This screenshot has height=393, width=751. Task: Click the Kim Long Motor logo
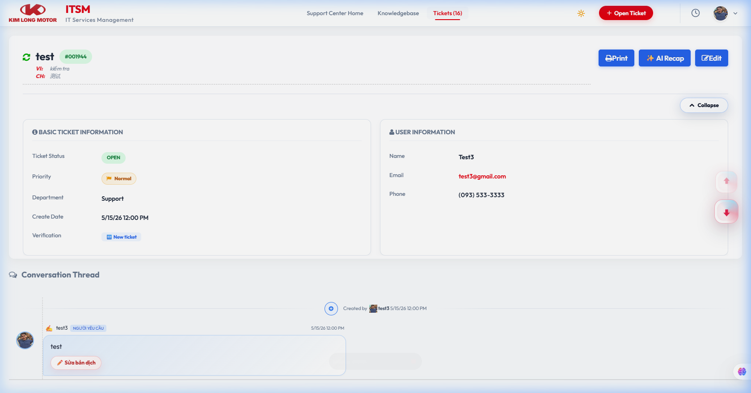point(33,13)
